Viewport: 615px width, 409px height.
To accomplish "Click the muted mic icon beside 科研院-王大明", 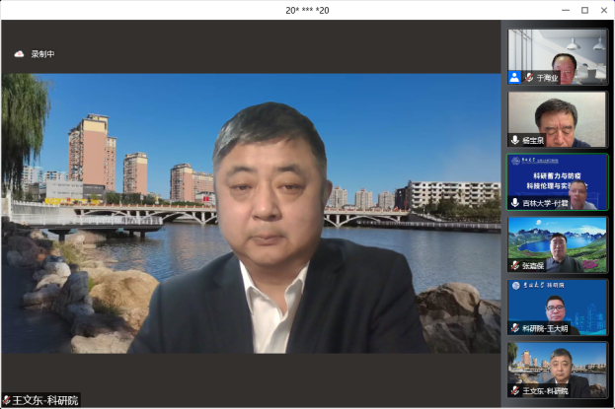I will [x=515, y=327].
